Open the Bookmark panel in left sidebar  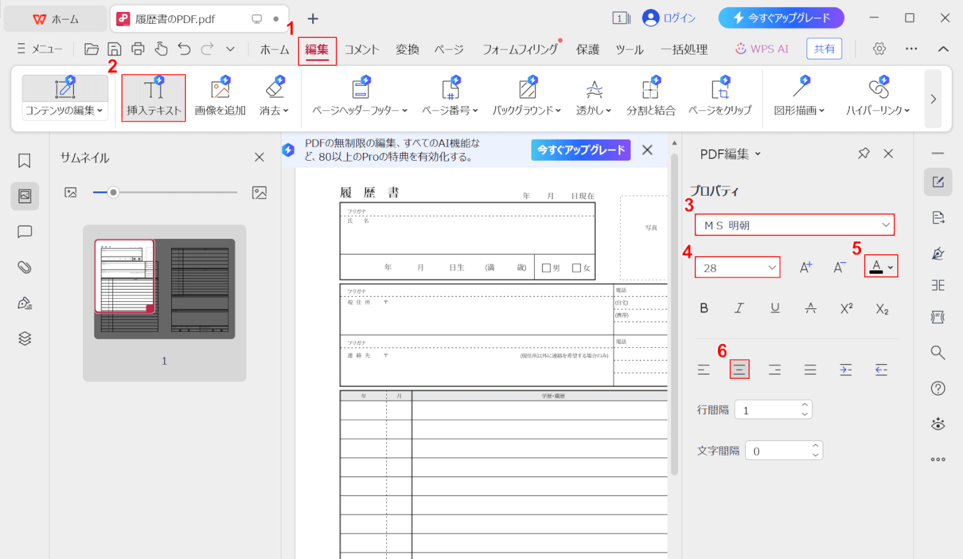(24, 161)
